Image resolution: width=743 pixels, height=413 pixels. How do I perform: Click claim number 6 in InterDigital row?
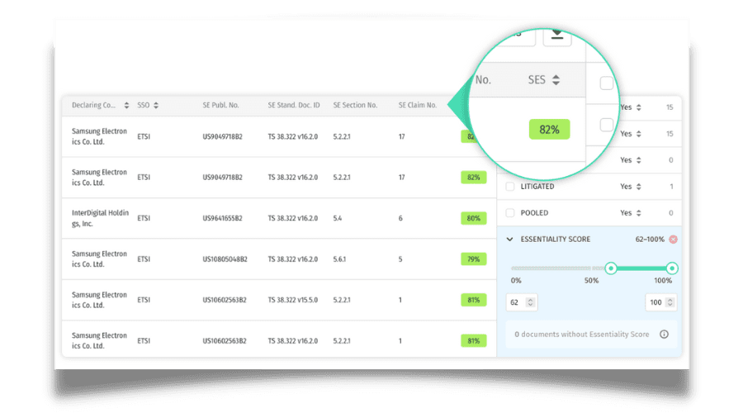coord(400,219)
